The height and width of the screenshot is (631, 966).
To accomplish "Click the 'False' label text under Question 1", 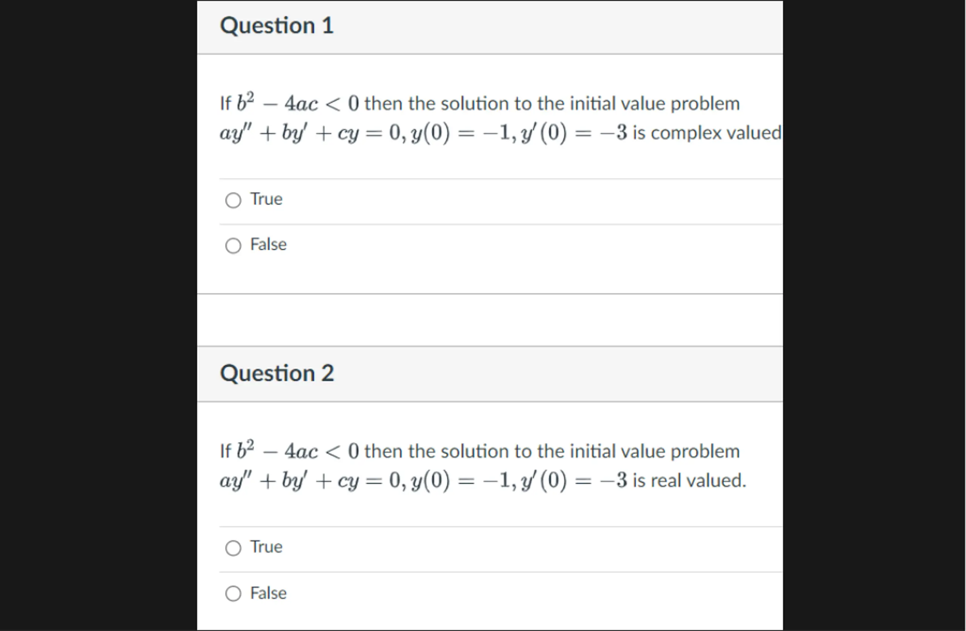I will click(x=268, y=244).
